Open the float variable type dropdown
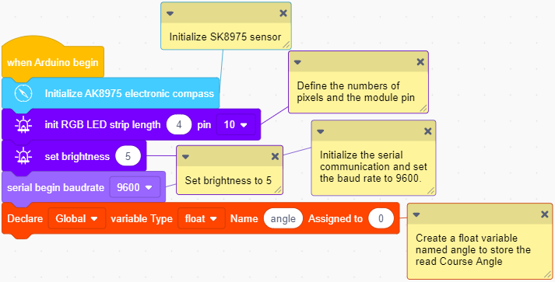This screenshot has height=282, width=555. pyautogui.click(x=201, y=218)
